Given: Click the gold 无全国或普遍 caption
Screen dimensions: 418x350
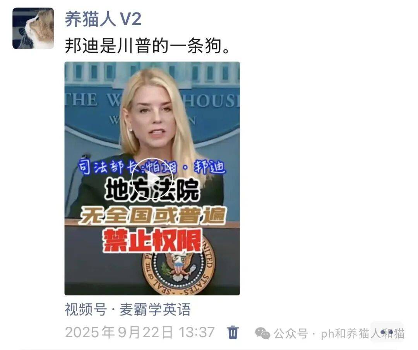Looking at the screenshot, I should click(152, 215).
